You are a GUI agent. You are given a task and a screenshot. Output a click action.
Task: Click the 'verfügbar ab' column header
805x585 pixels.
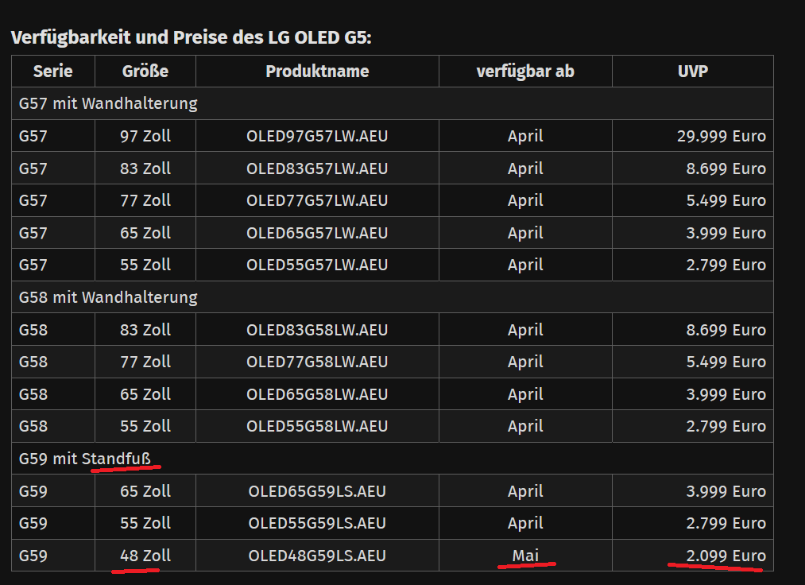(x=524, y=71)
